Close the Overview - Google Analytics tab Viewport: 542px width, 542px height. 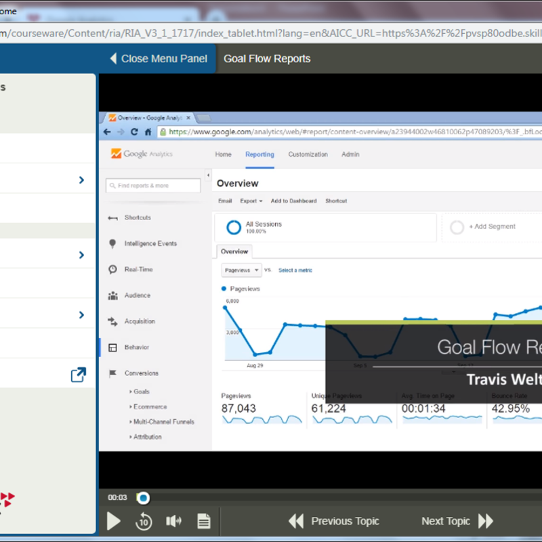(188, 118)
